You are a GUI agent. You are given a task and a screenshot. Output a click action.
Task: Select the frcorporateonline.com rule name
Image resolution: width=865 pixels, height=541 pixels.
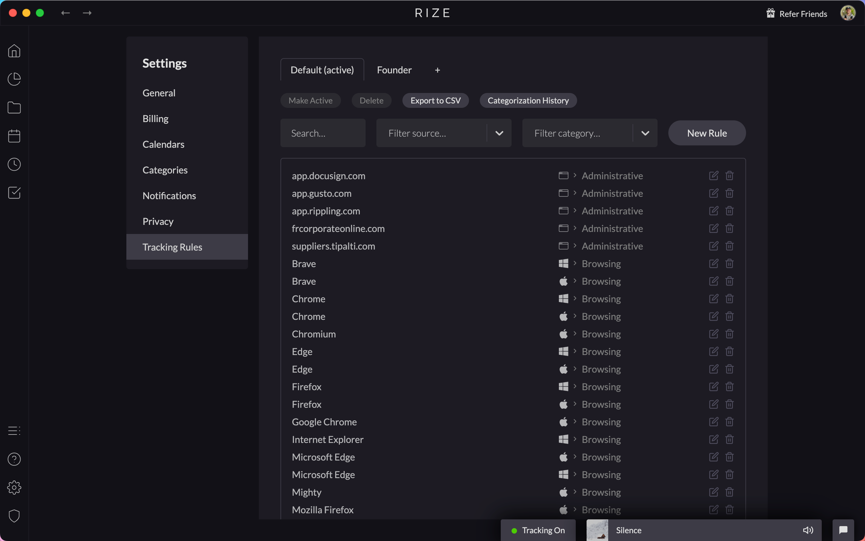(338, 228)
